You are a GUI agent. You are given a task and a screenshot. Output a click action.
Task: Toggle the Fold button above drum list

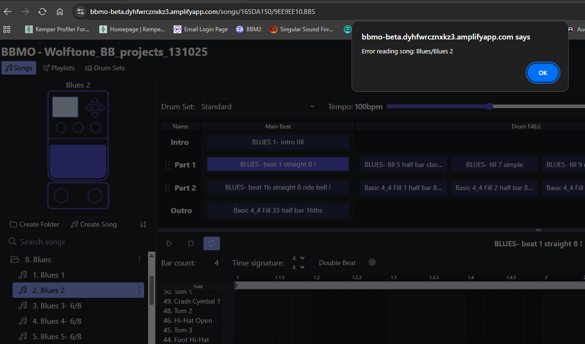198,286
